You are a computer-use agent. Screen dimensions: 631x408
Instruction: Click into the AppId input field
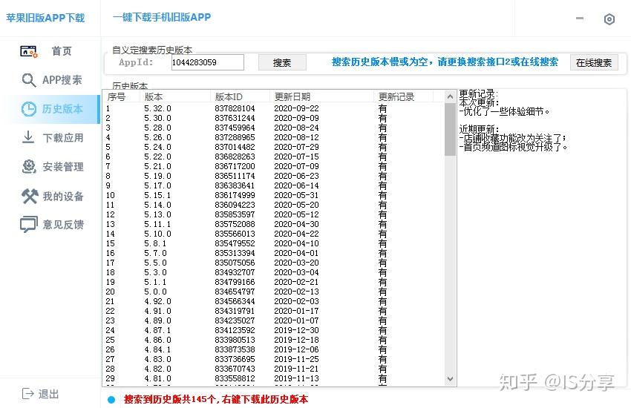206,63
